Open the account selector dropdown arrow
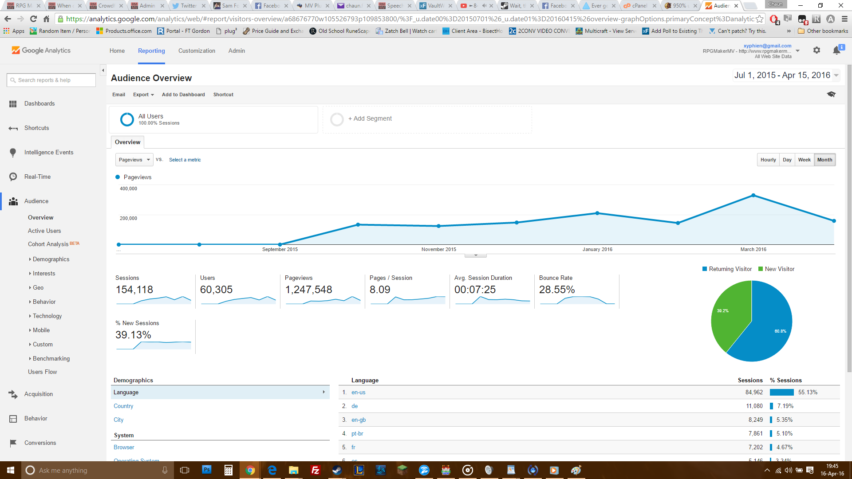The height and width of the screenshot is (479, 852). (797, 51)
